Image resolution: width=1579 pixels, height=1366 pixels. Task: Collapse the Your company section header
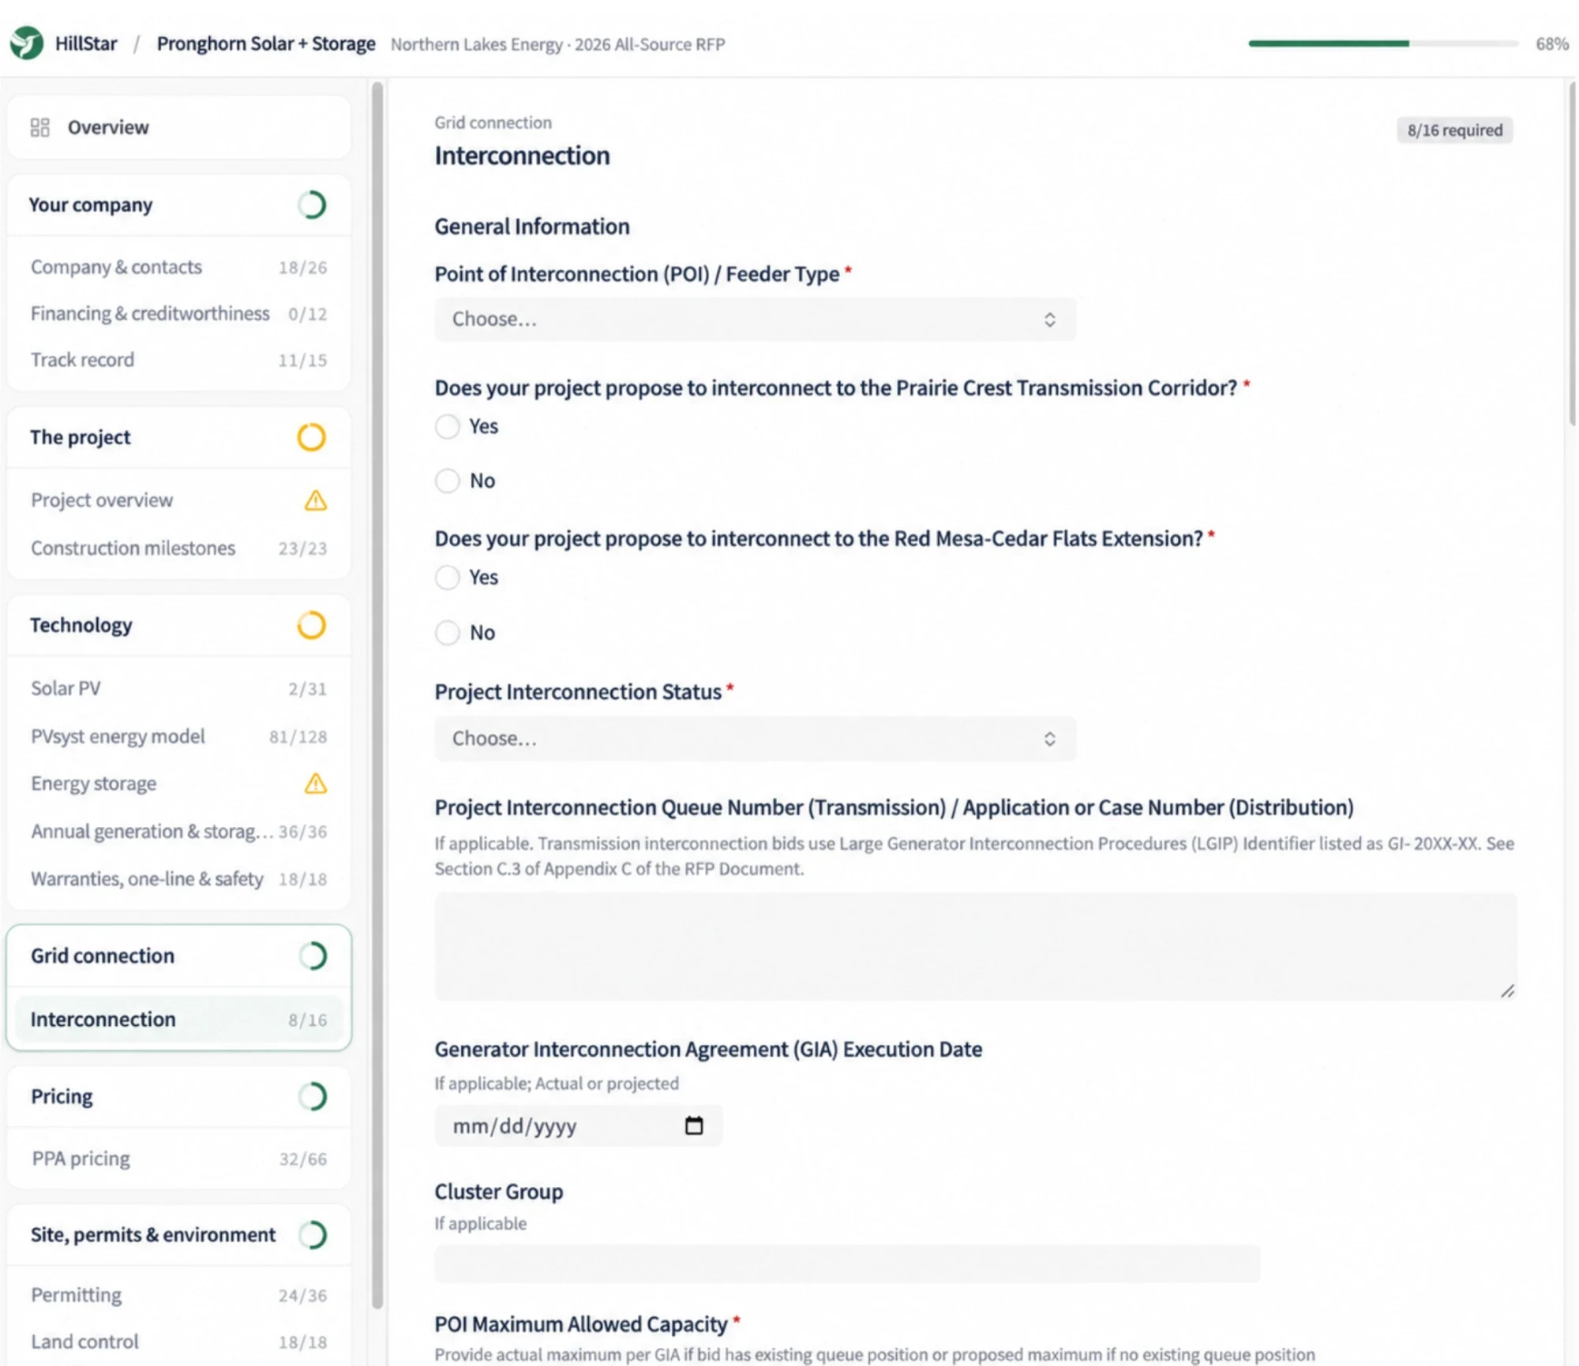tap(179, 204)
